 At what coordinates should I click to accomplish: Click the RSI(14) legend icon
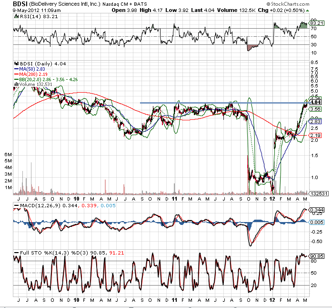pos(16,16)
